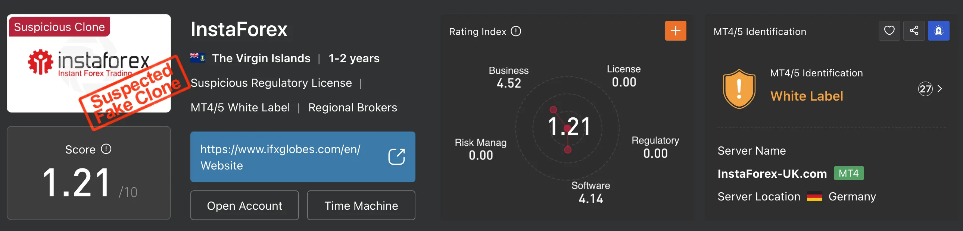Click the InstaForex broker title

click(x=239, y=29)
